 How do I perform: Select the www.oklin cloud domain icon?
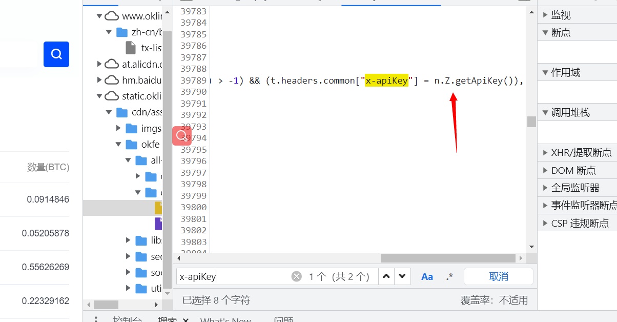(x=112, y=16)
